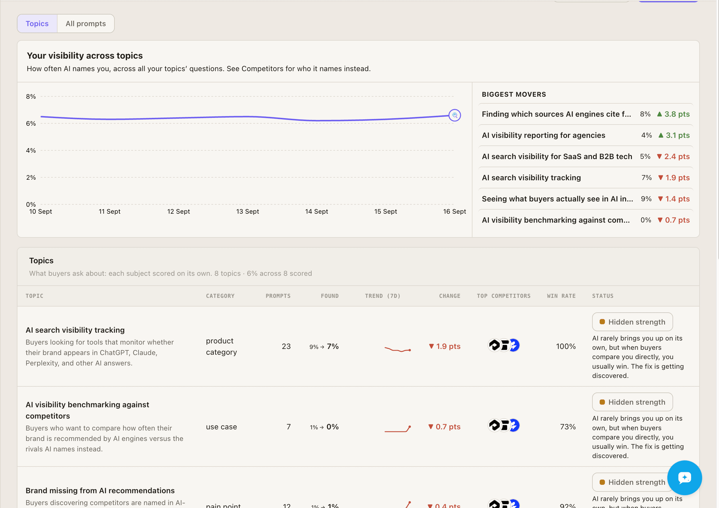Open the chat assistant bubble icon

point(684,477)
